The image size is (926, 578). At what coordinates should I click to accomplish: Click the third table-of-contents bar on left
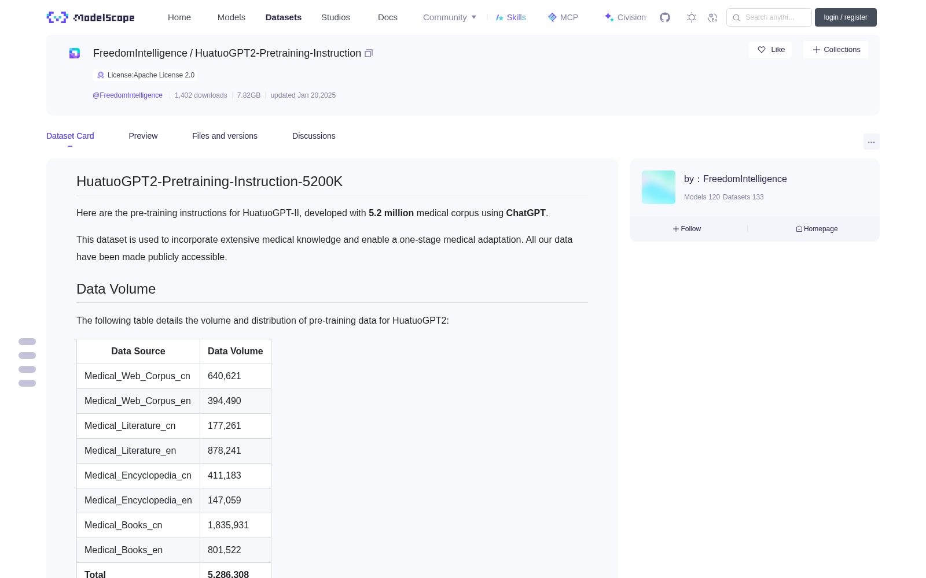(x=27, y=369)
